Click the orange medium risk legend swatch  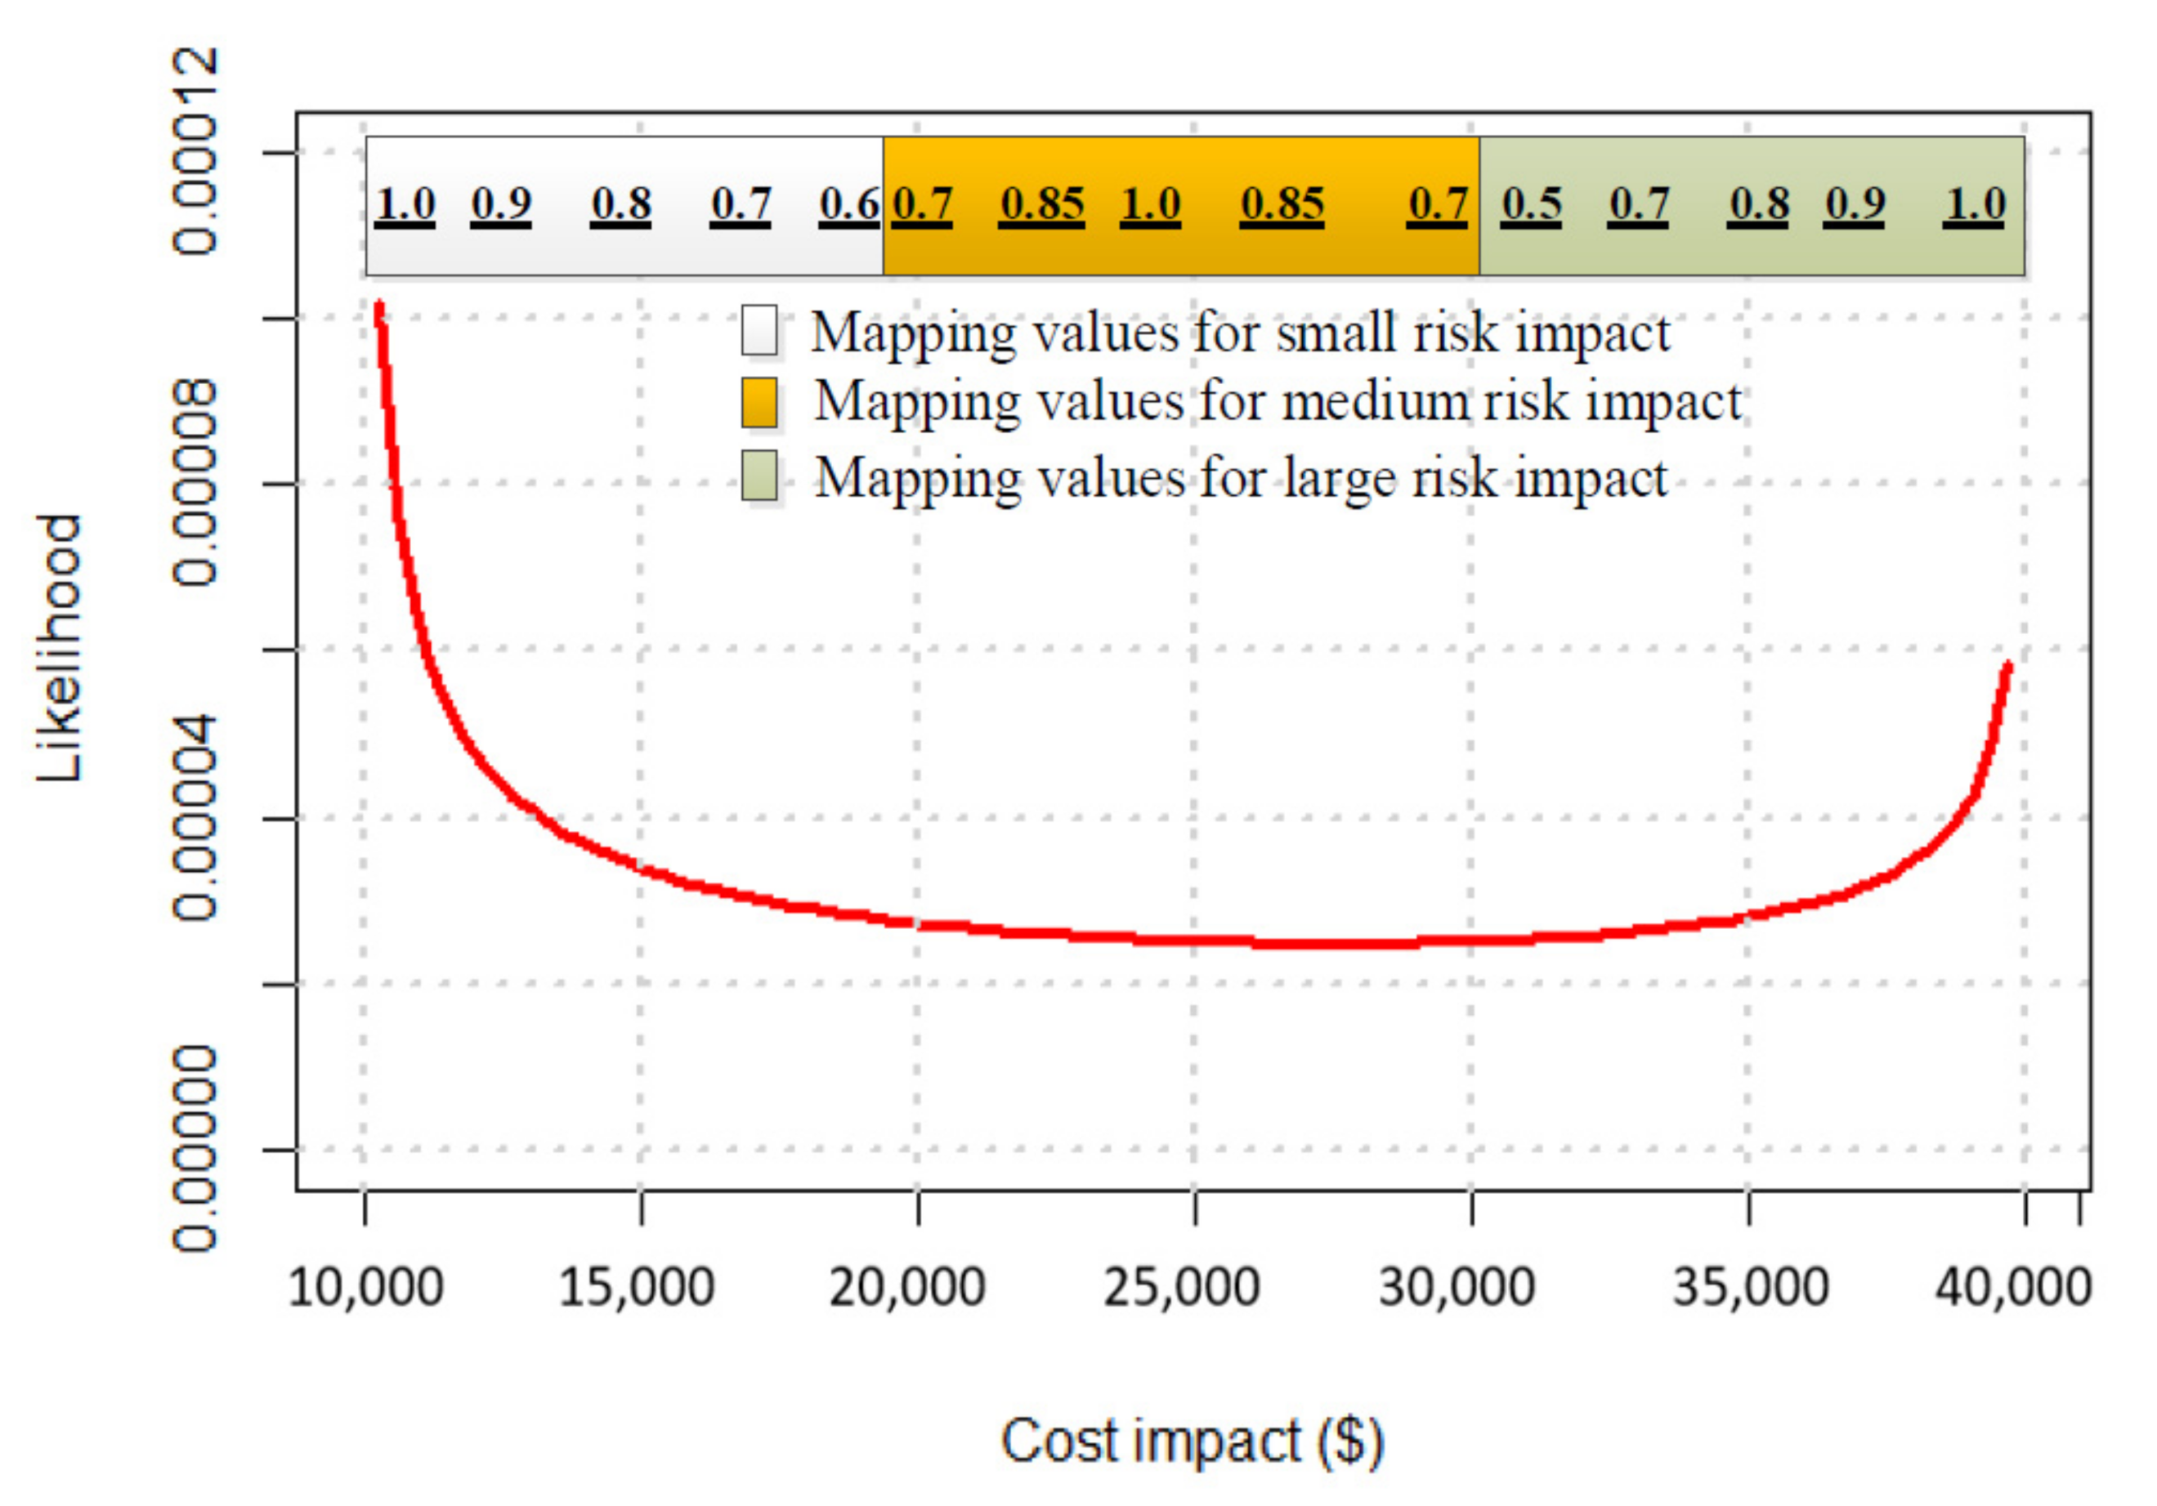pyautogui.click(x=759, y=402)
